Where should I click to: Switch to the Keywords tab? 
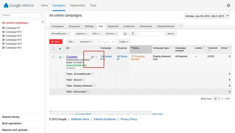point(113,26)
